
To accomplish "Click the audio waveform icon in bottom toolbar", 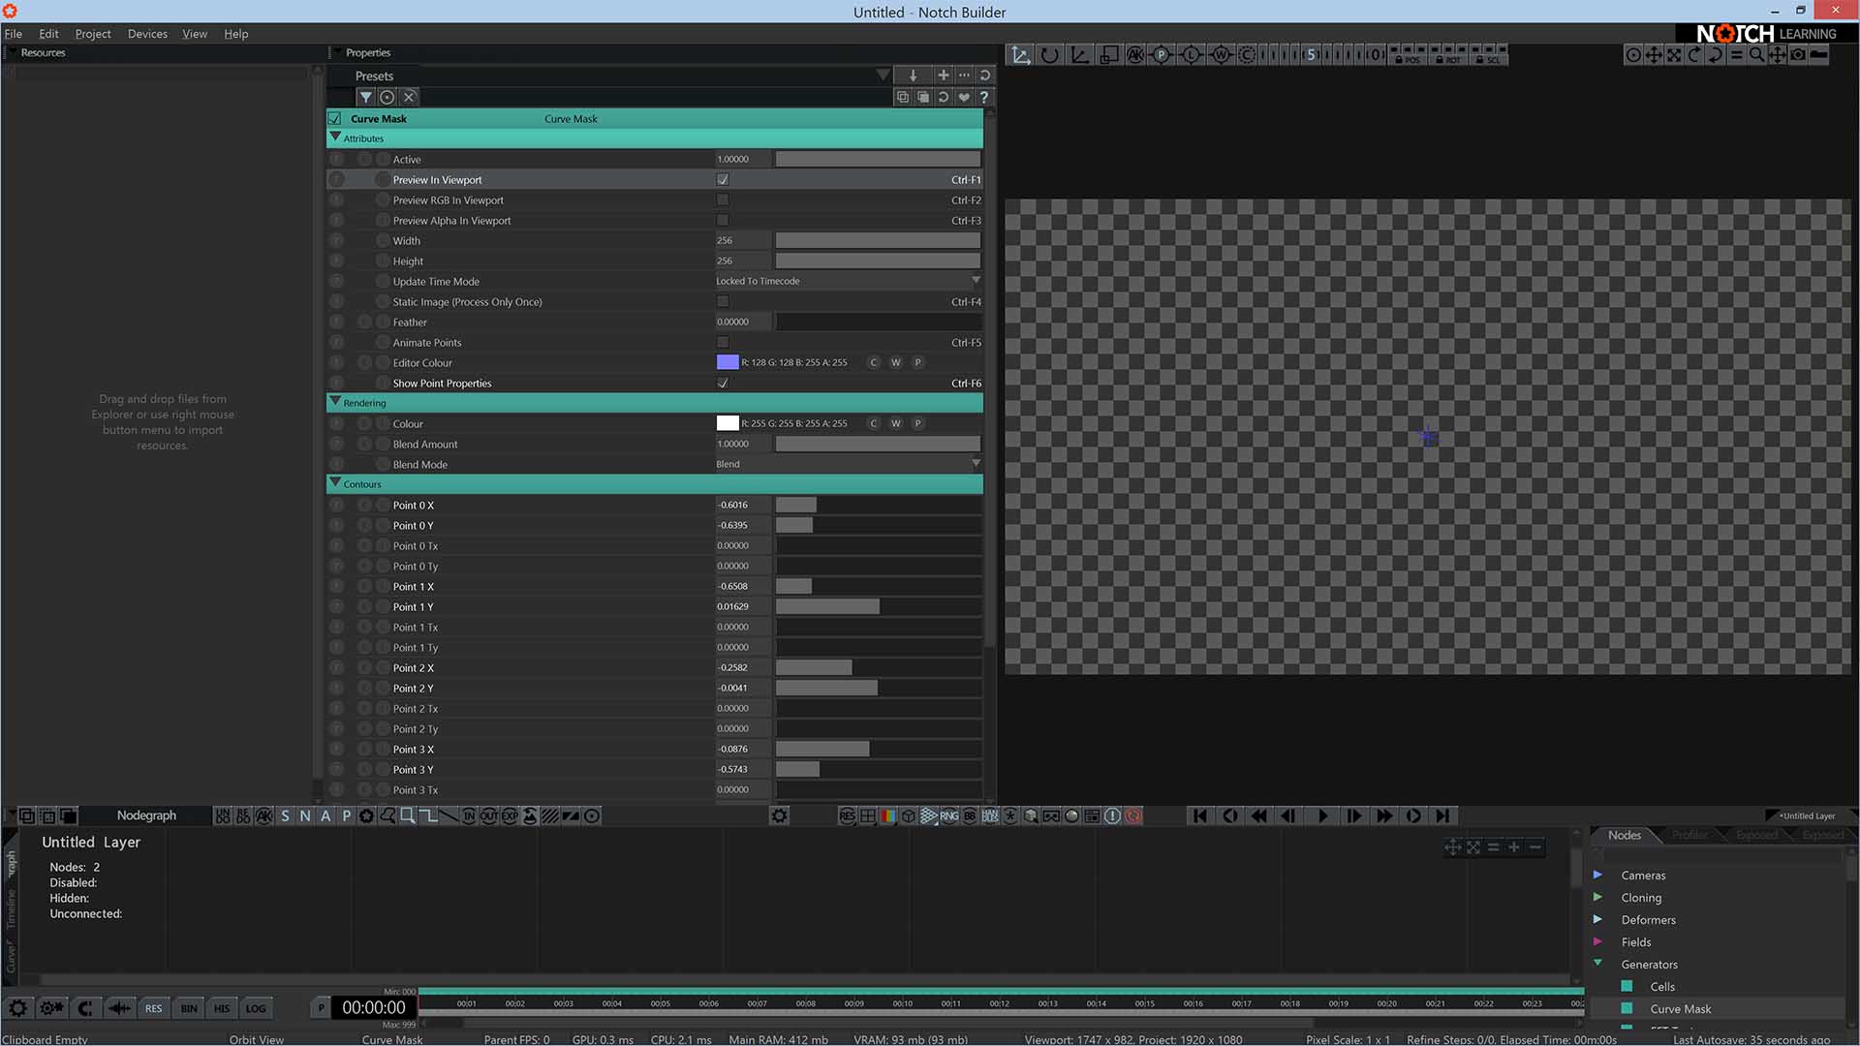I will pos(119,1008).
